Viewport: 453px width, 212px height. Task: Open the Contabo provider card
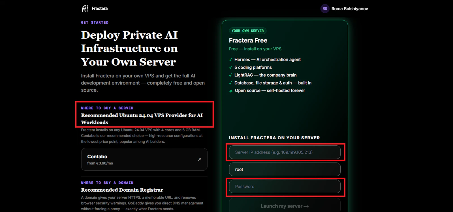[x=144, y=159]
